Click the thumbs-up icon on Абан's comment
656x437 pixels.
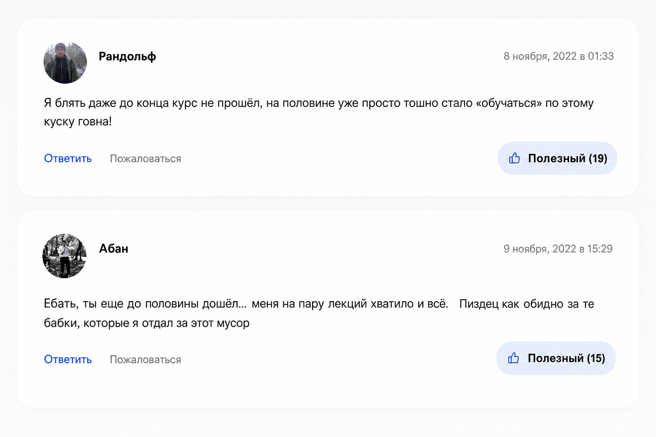(513, 358)
